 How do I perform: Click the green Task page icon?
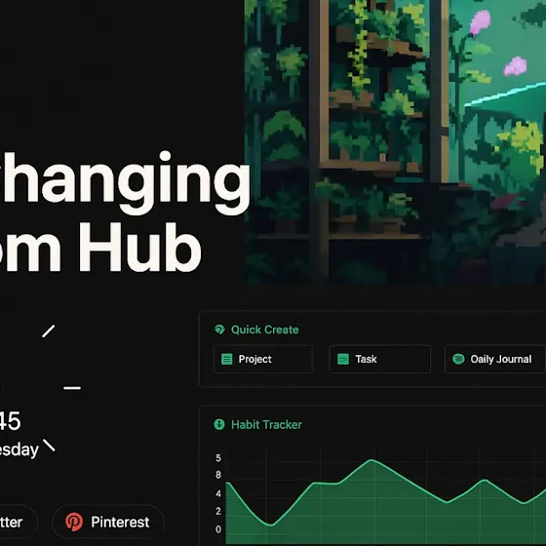pos(343,359)
